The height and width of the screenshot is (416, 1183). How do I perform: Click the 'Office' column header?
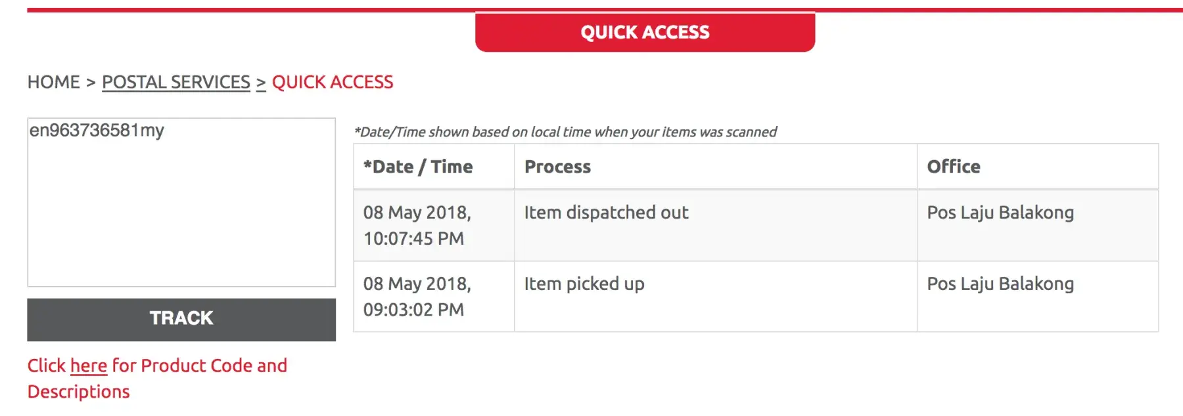click(954, 167)
